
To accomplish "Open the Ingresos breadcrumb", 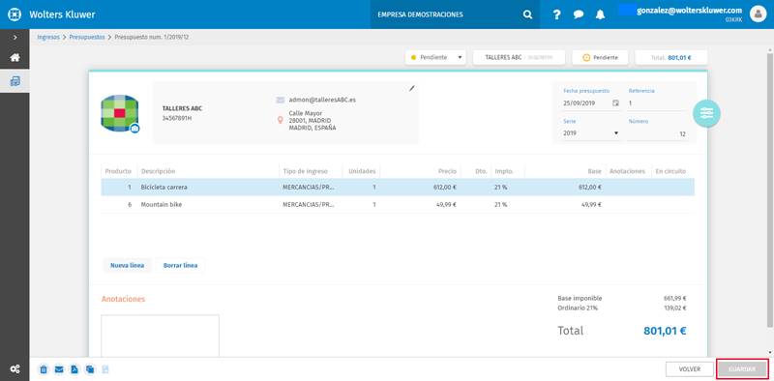I will pos(48,37).
